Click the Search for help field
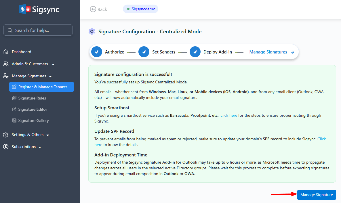The width and height of the screenshot is (341, 203). point(38,30)
